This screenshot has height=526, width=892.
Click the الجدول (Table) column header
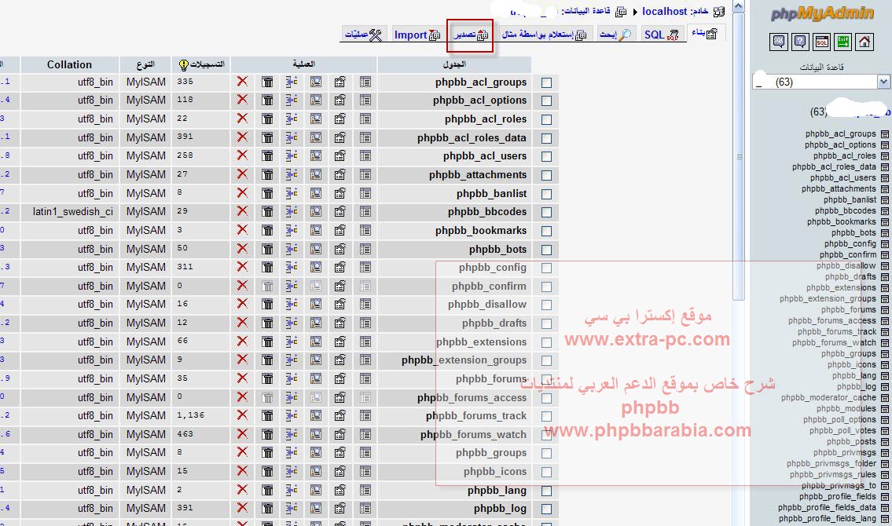454,64
